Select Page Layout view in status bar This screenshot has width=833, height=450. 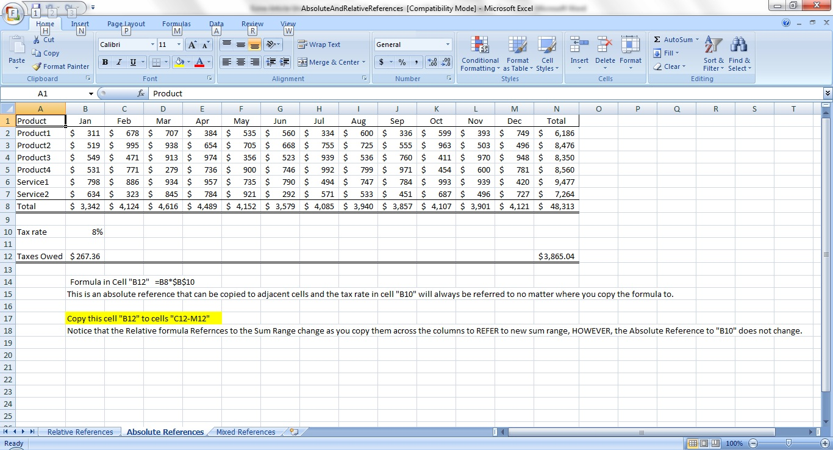(x=704, y=443)
